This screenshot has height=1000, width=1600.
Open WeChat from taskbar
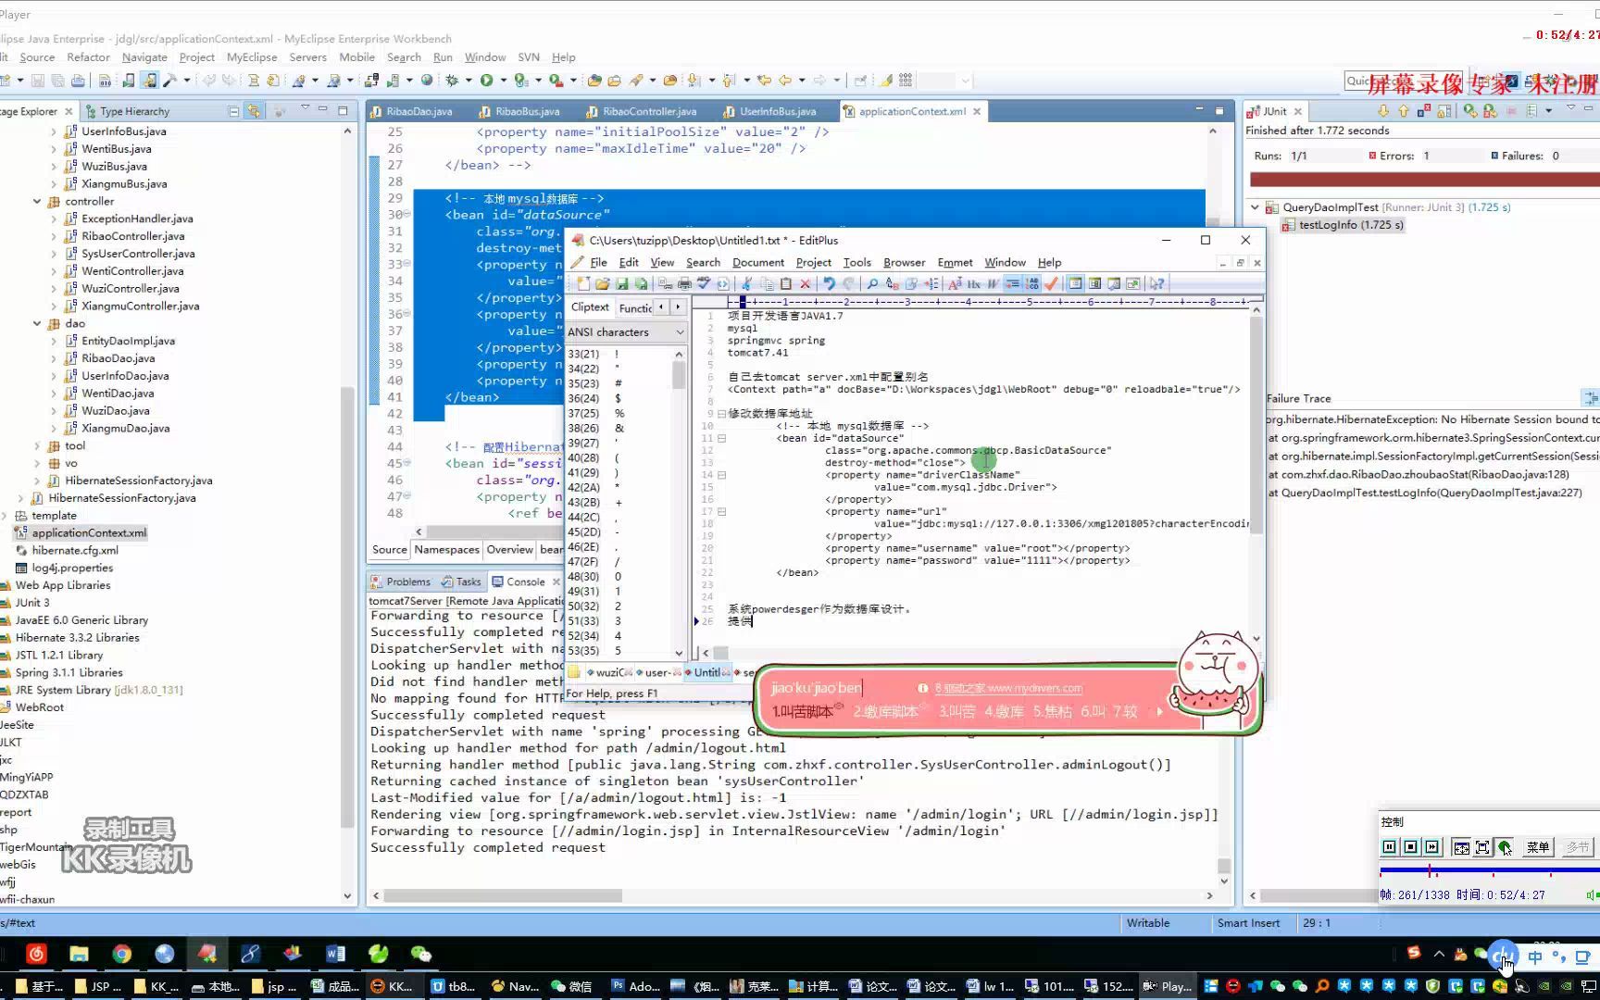420,954
